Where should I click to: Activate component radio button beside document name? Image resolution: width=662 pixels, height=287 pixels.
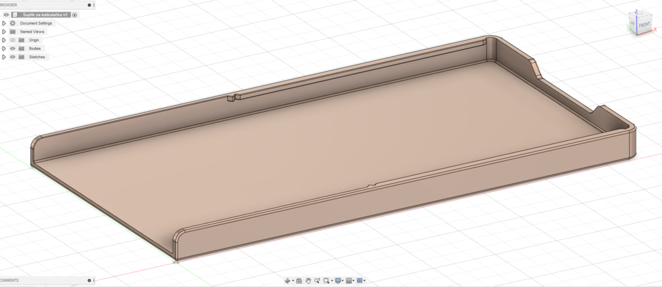coord(75,15)
